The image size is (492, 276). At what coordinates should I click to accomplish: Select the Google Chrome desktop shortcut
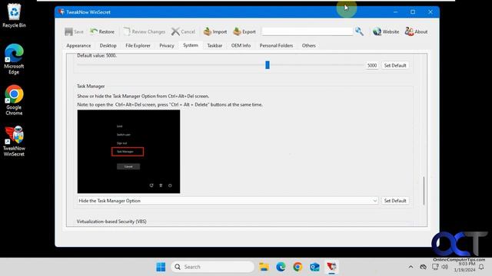click(x=14, y=100)
